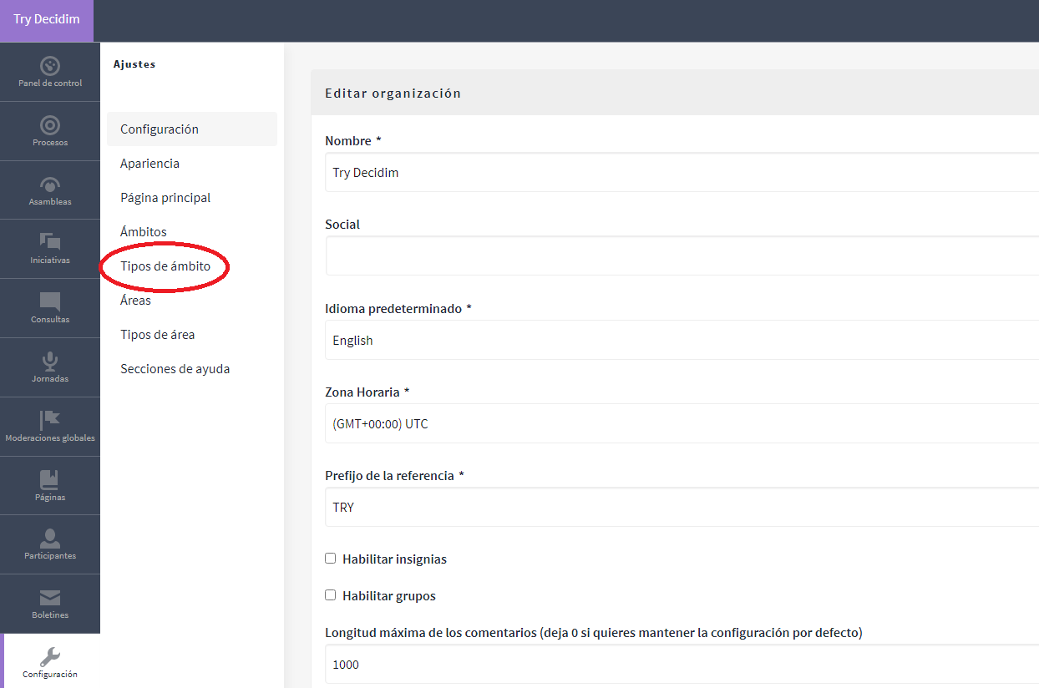Screen dimensions: 1039x688
Task: Go to Iniciativas chat bubbles icon
Action: (x=50, y=243)
